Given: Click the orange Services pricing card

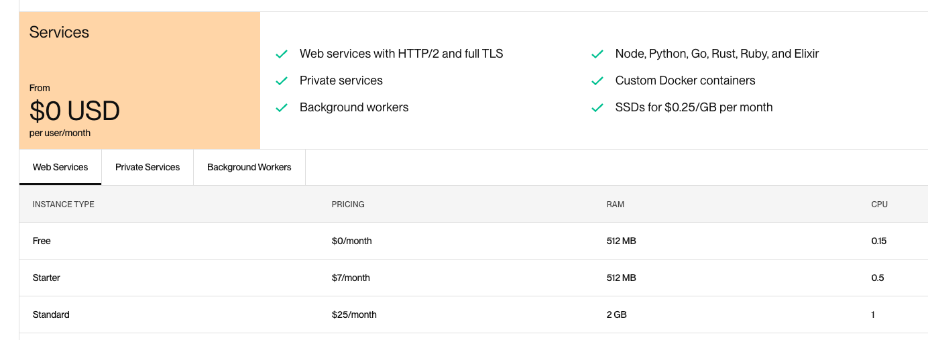Looking at the screenshot, I should point(139,80).
